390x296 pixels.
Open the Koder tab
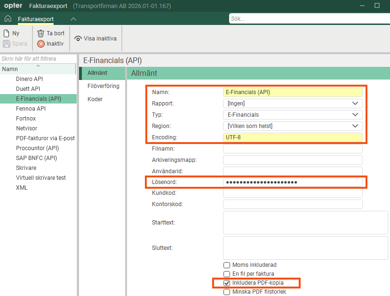[x=95, y=99]
